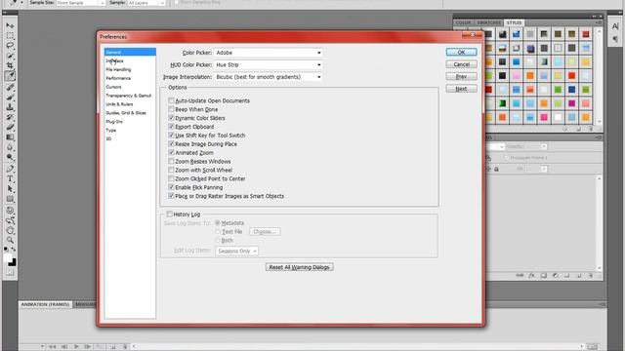This screenshot has height=351, width=625.
Task: Open Edit Log Items Sessions Only dropdown
Action: pos(236,252)
